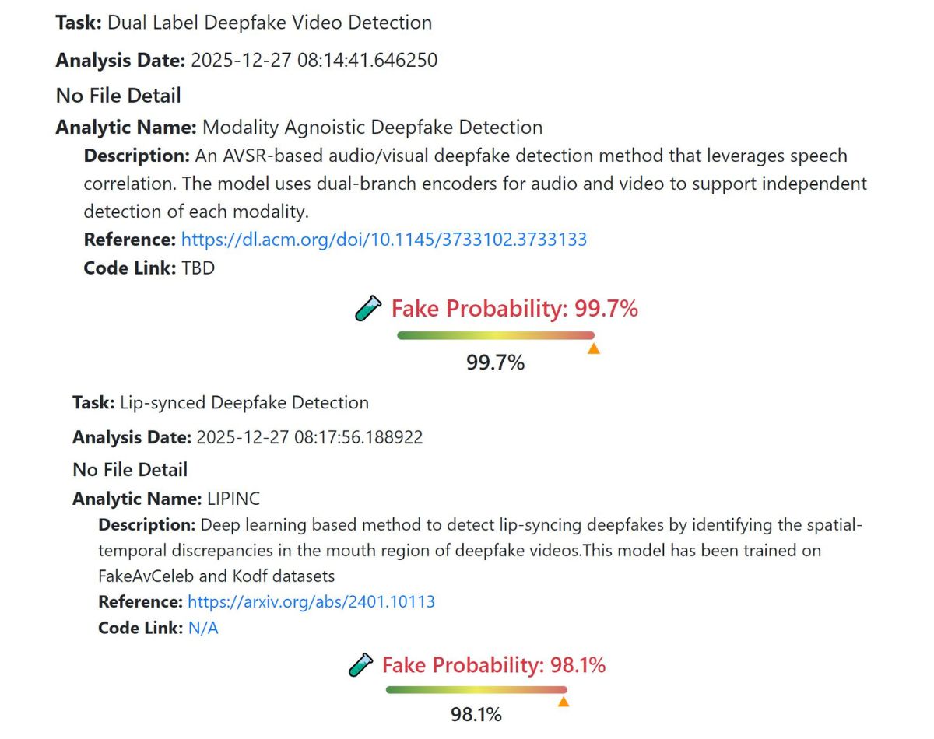Click the orange triangle marker on the 98.1% bar
Screen dimensions: 934x739
click(564, 702)
